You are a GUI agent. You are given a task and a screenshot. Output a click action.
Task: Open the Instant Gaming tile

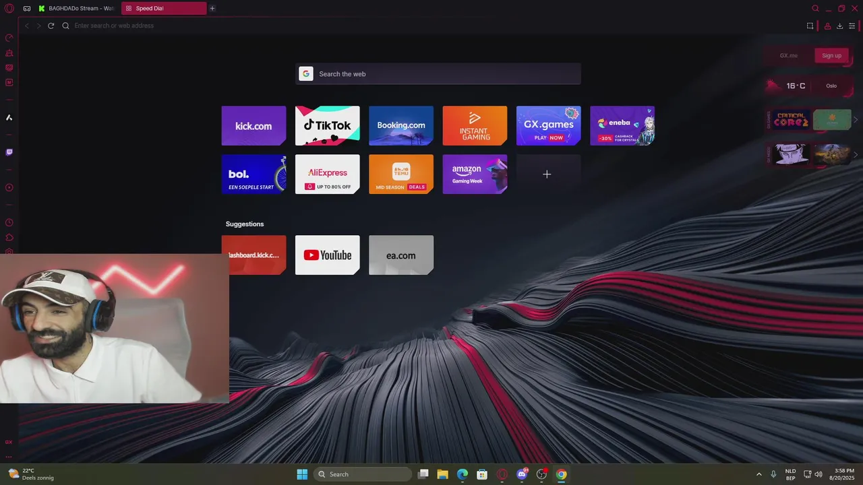click(475, 125)
